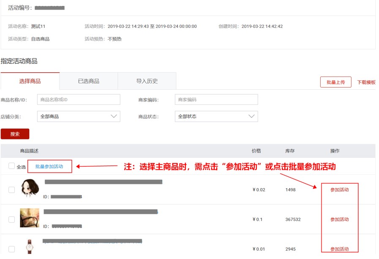
Task: Click 参加活动 for the ¥0.02 product
Action: pyautogui.click(x=339, y=190)
